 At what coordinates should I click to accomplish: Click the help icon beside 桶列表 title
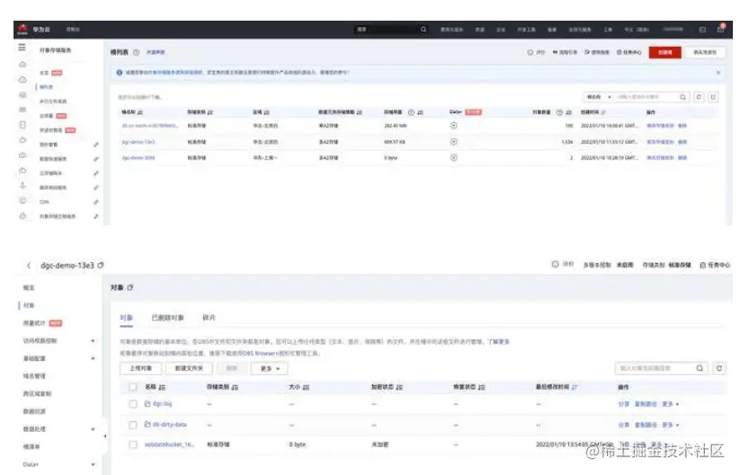(136, 52)
